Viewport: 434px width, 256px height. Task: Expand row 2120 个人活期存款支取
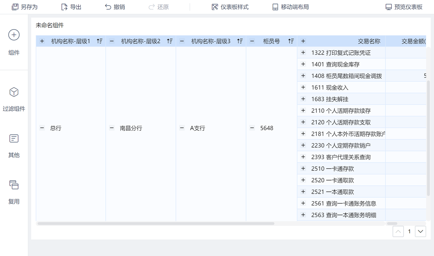(303, 122)
